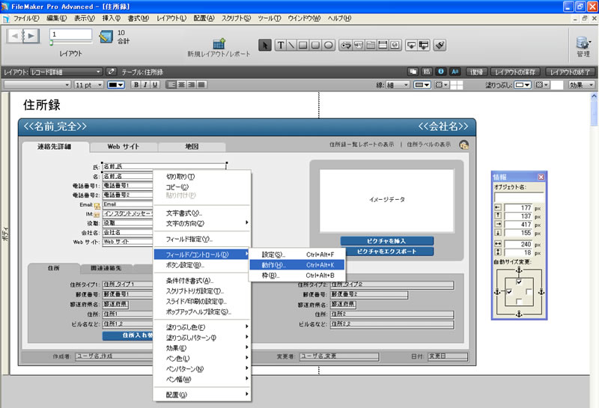Select the Rectangle tool

pos(303,45)
